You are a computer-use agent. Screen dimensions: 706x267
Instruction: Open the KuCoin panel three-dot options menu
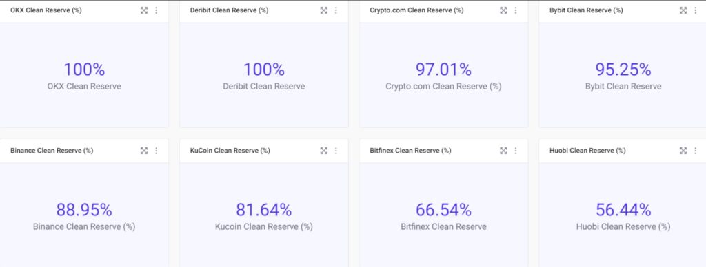click(x=336, y=151)
